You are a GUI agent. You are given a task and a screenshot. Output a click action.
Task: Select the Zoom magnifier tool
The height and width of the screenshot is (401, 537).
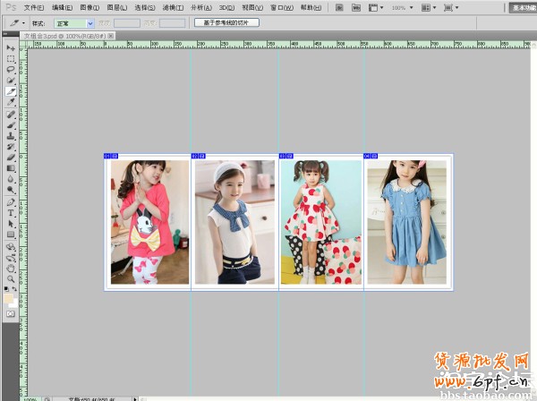[x=11, y=278]
